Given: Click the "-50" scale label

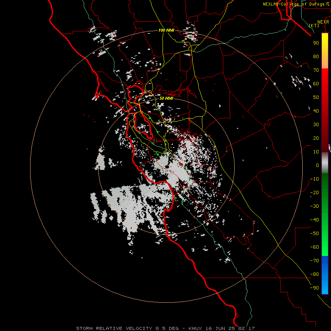Looking at the screenshot, I should pyautogui.click(x=314, y=234).
